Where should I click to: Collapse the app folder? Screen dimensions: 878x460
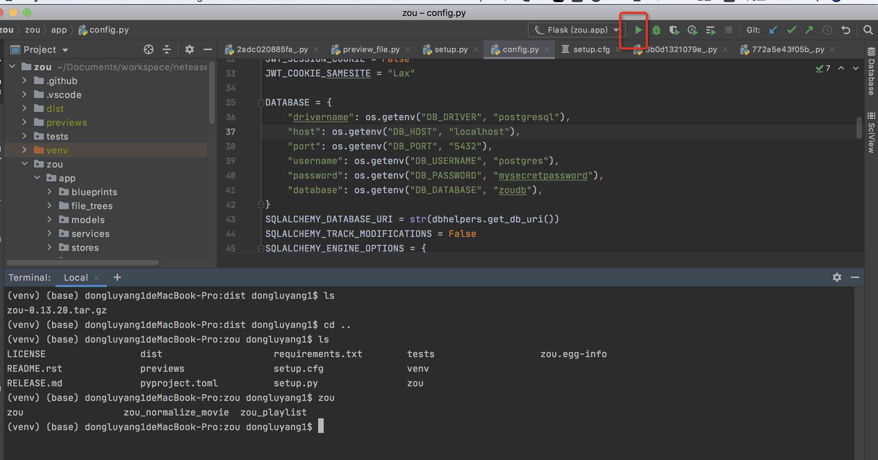pyautogui.click(x=37, y=178)
